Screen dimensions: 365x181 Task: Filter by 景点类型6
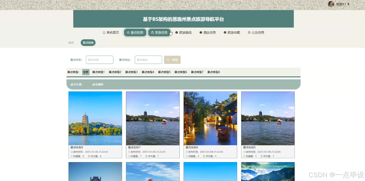(181, 72)
